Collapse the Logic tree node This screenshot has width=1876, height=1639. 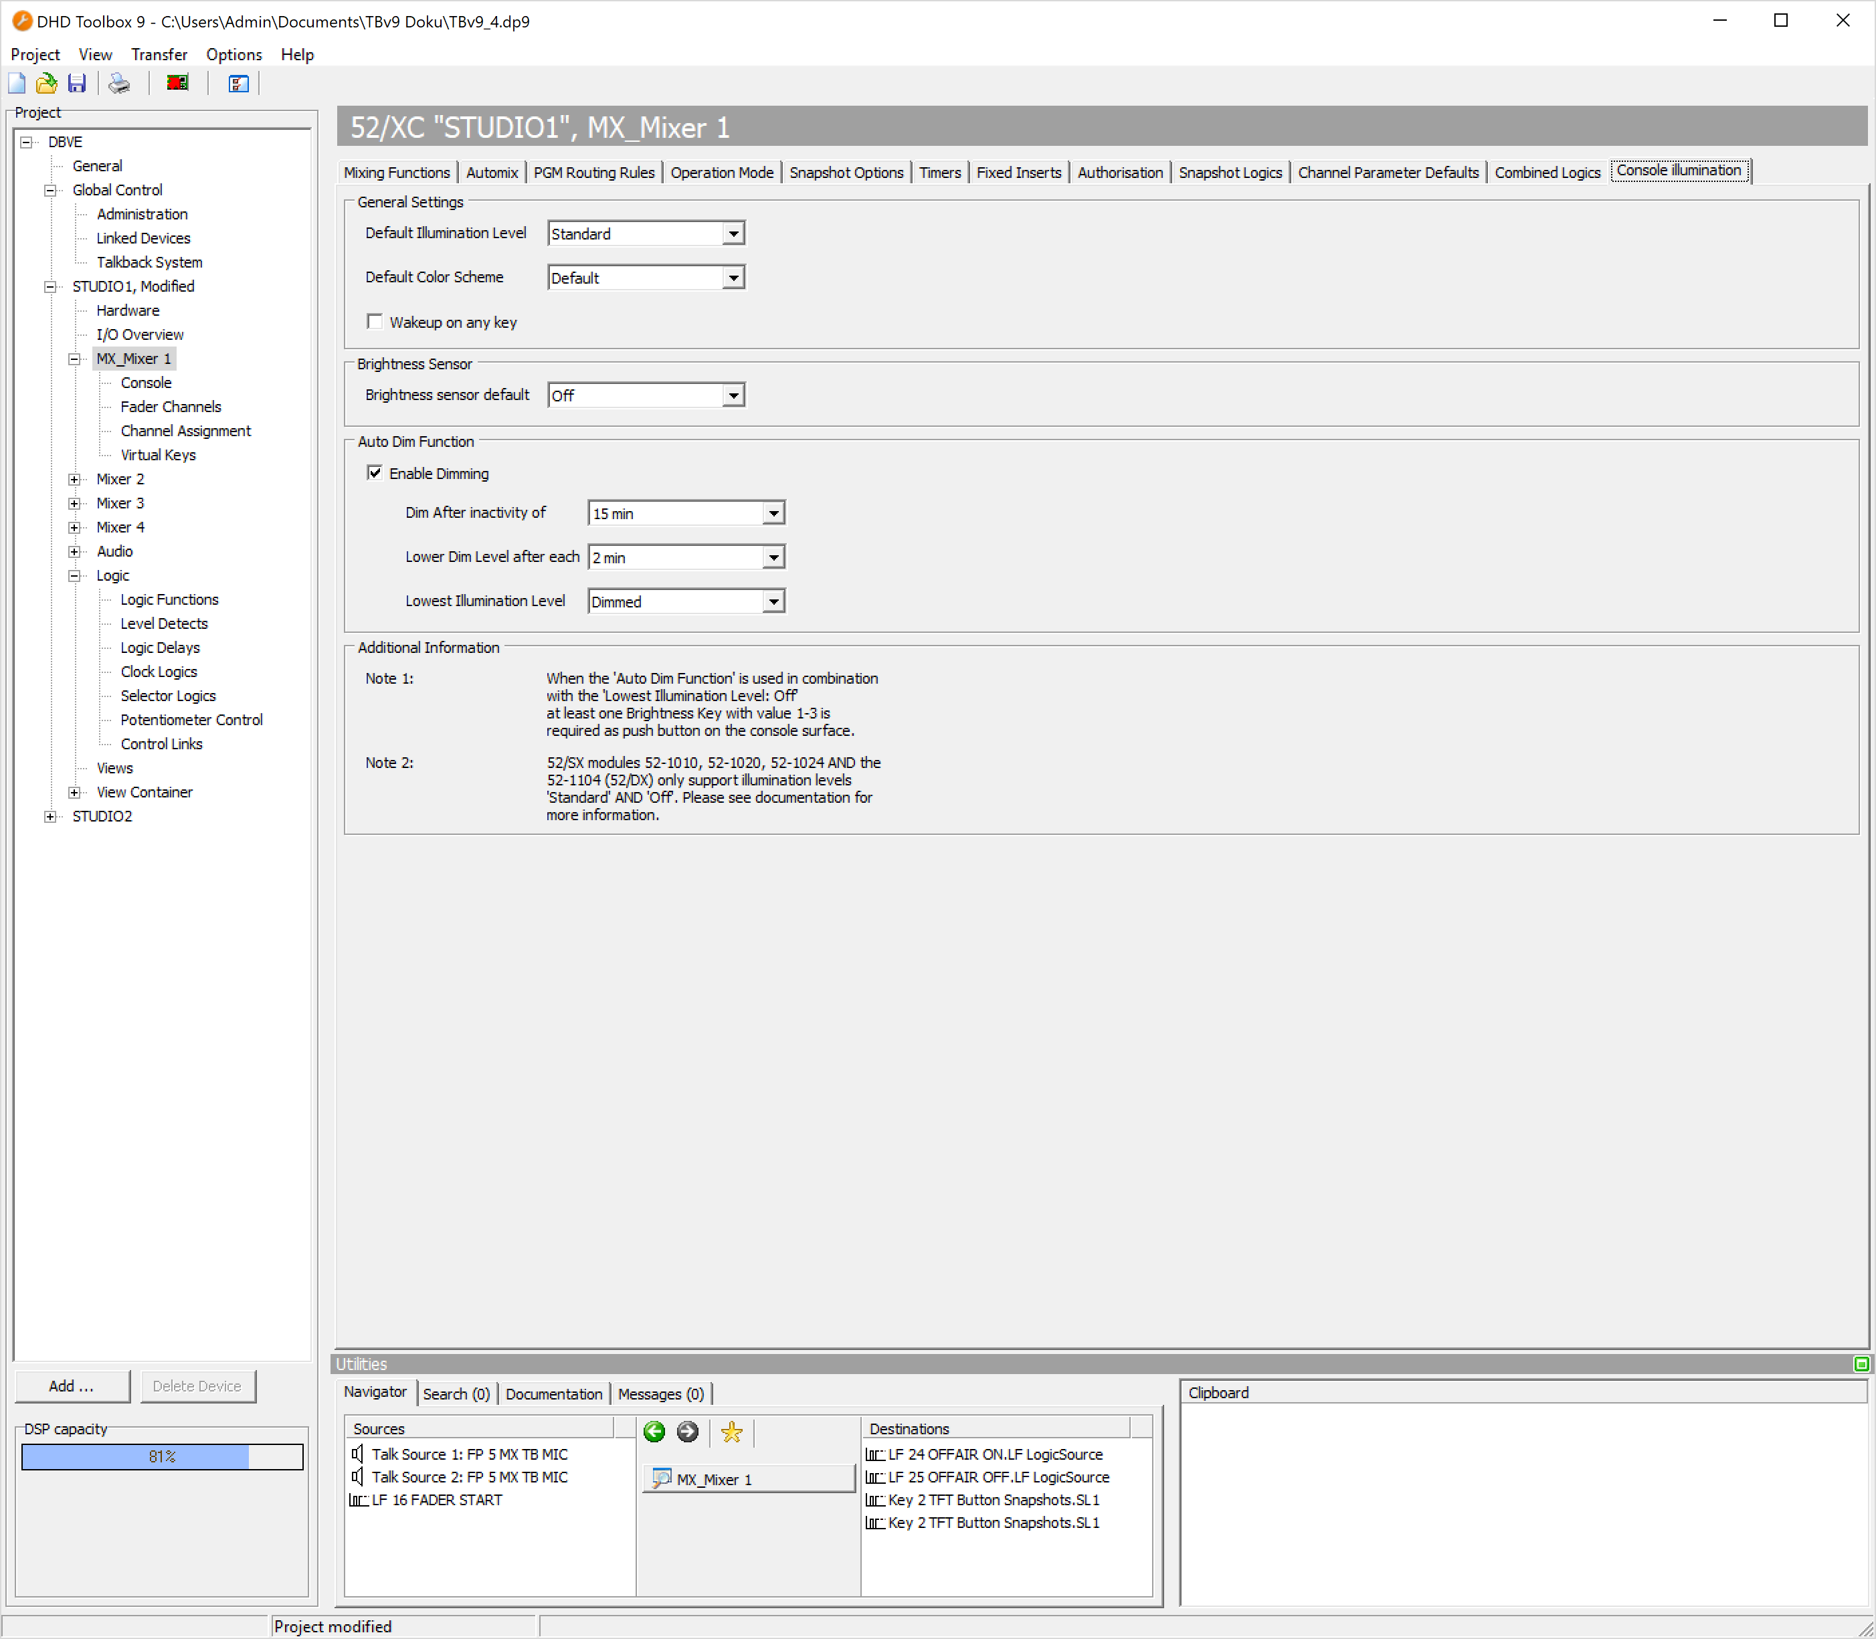[x=75, y=576]
